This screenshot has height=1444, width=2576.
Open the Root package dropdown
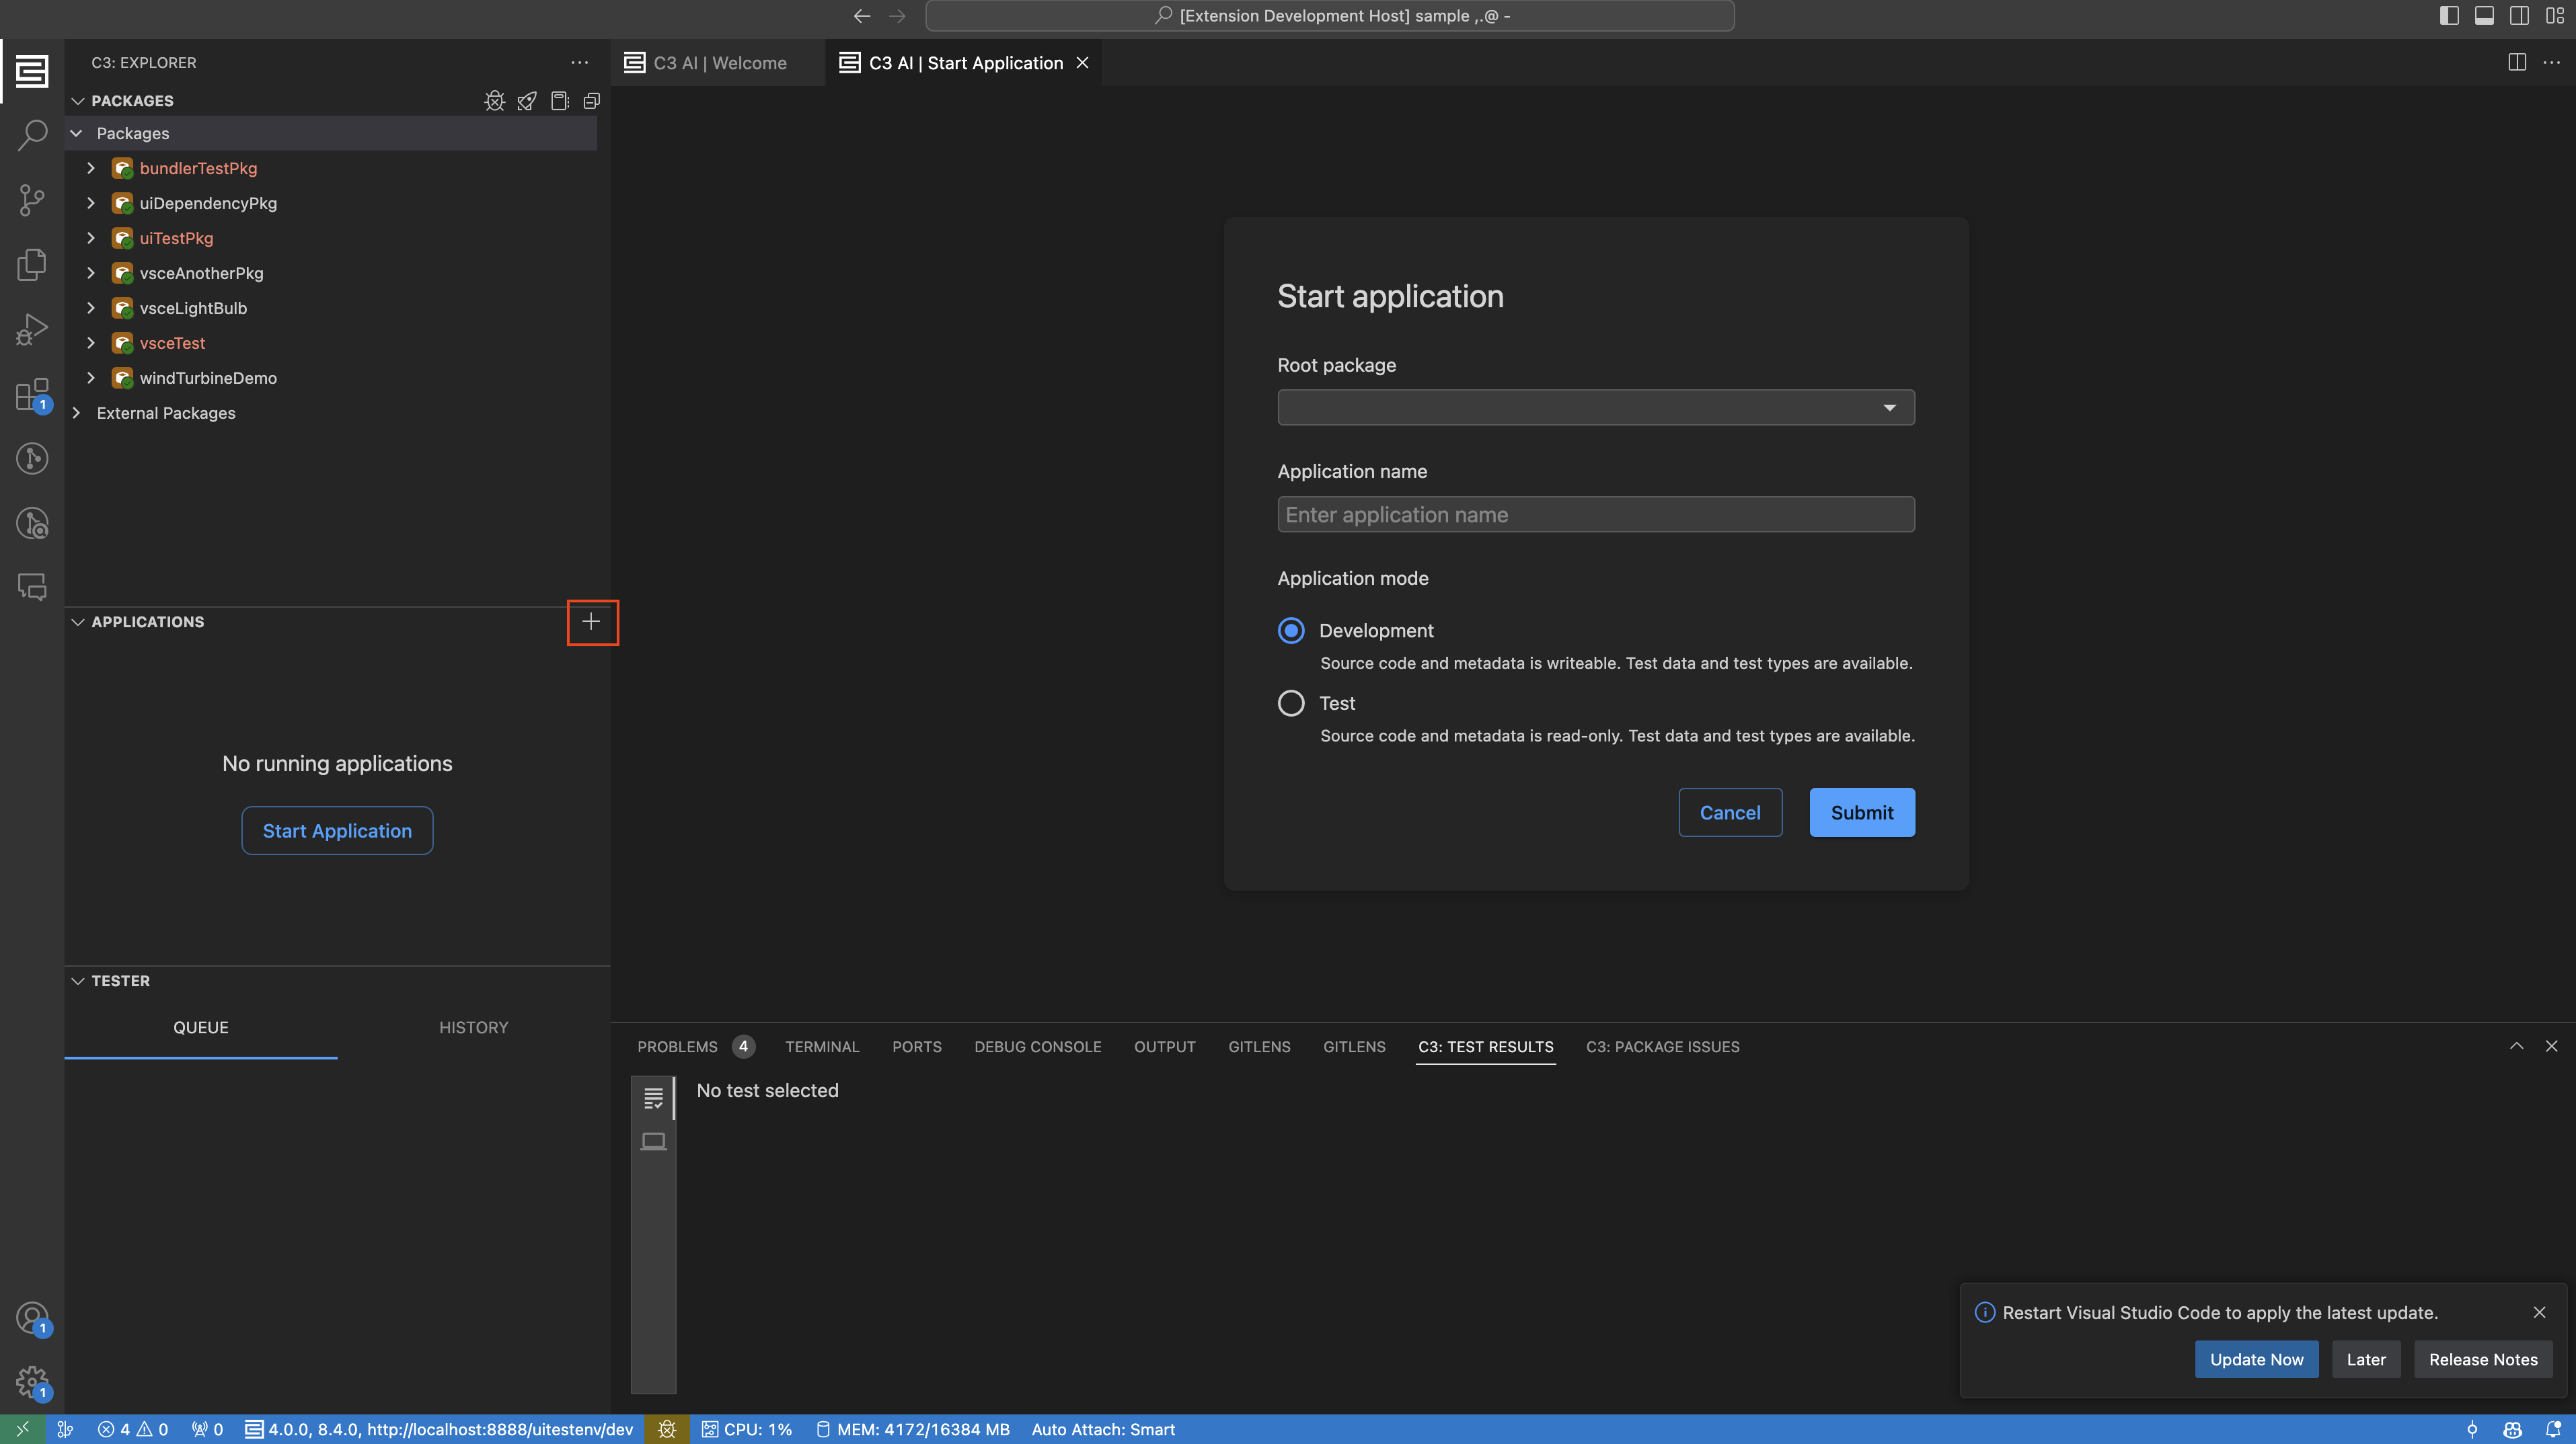tap(1595, 407)
